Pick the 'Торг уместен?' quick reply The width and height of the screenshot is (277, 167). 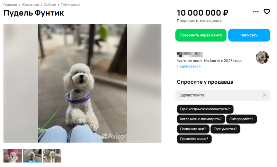(225, 129)
